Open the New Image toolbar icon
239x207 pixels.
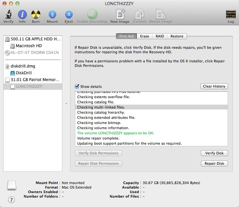[x=120, y=14]
